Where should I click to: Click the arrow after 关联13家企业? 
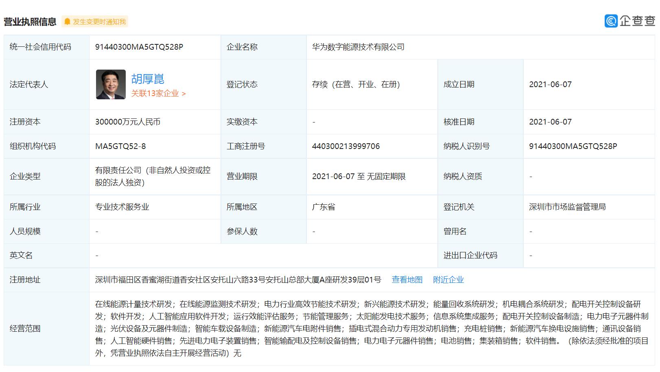[x=184, y=93]
